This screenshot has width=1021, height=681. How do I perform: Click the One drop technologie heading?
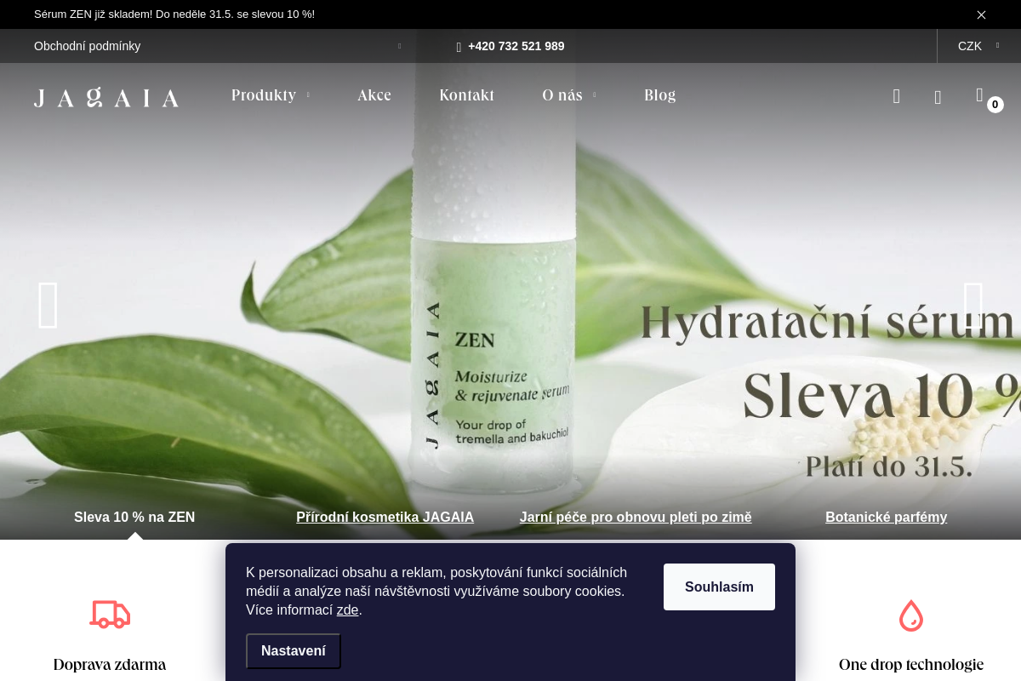pos(911,665)
